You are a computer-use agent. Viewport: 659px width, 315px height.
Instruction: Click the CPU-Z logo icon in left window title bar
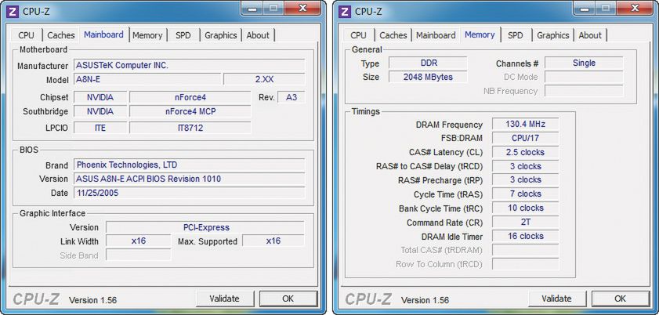[x=13, y=11]
